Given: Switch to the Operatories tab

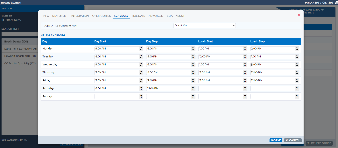Looking at the screenshot, I should pyautogui.click(x=101, y=16).
